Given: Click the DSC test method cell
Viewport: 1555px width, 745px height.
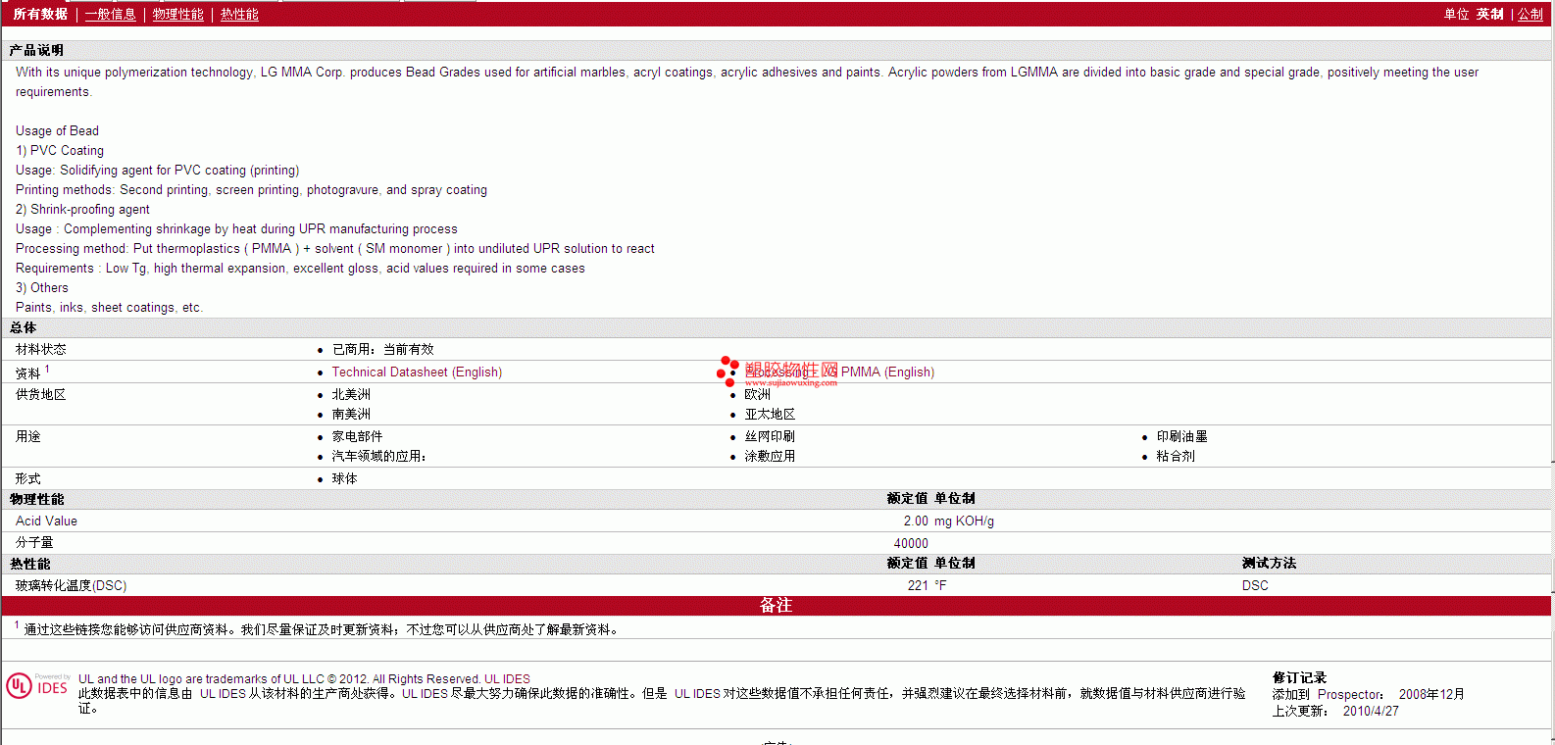Looking at the screenshot, I should point(1255,585).
